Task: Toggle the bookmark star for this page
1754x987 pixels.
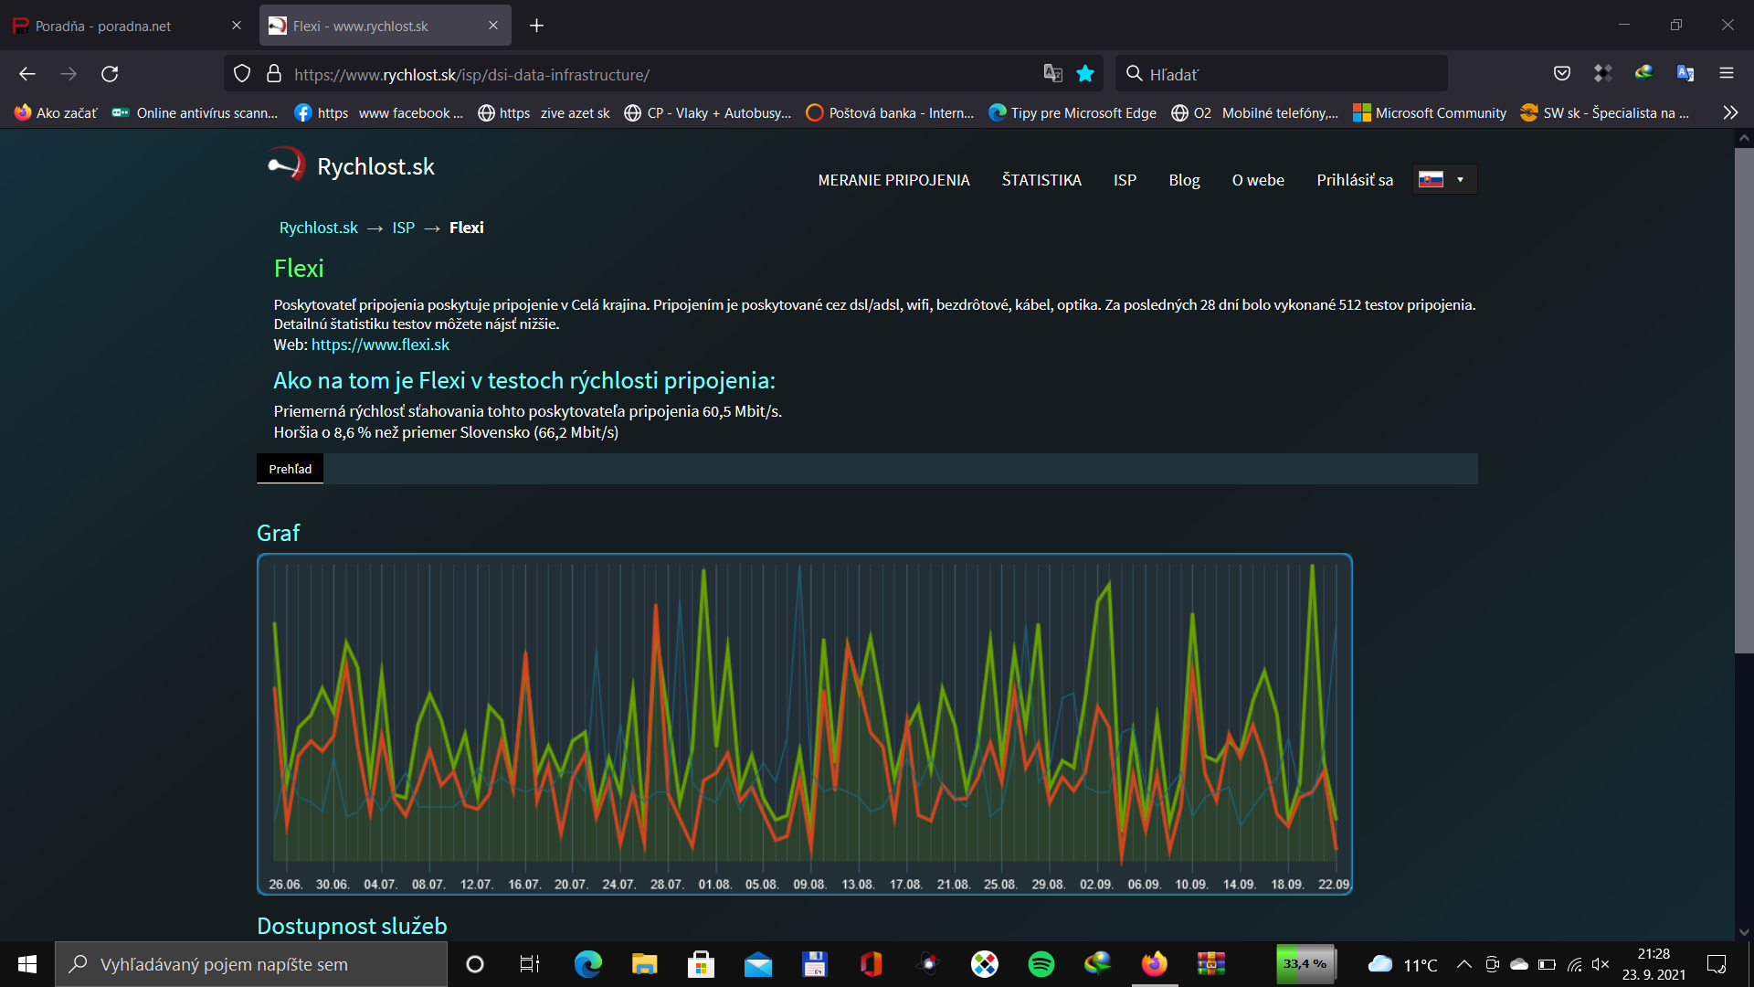Action: click(x=1085, y=74)
